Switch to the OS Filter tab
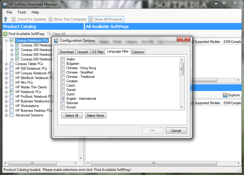The width and height of the screenshot is (244, 175). [98, 52]
